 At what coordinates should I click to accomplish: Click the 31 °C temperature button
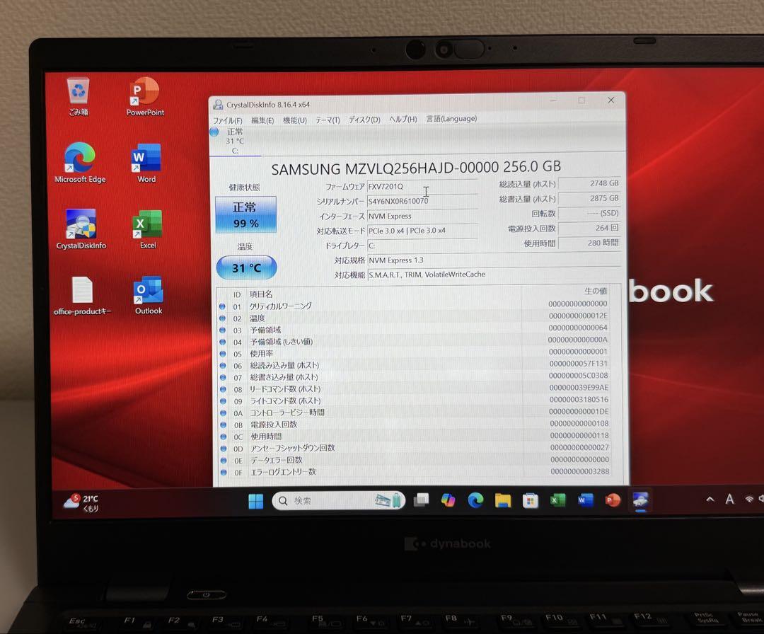click(247, 267)
